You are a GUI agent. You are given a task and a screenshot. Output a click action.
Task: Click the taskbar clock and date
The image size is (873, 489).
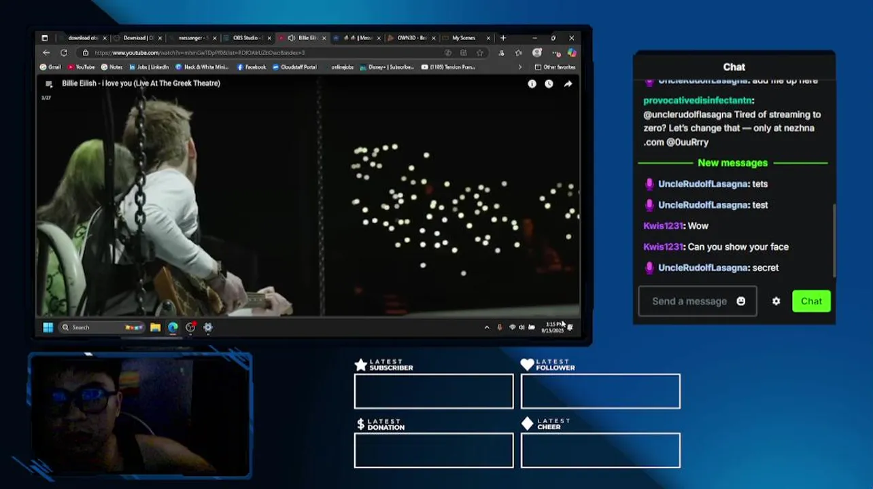pyautogui.click(x=553, y=327)
